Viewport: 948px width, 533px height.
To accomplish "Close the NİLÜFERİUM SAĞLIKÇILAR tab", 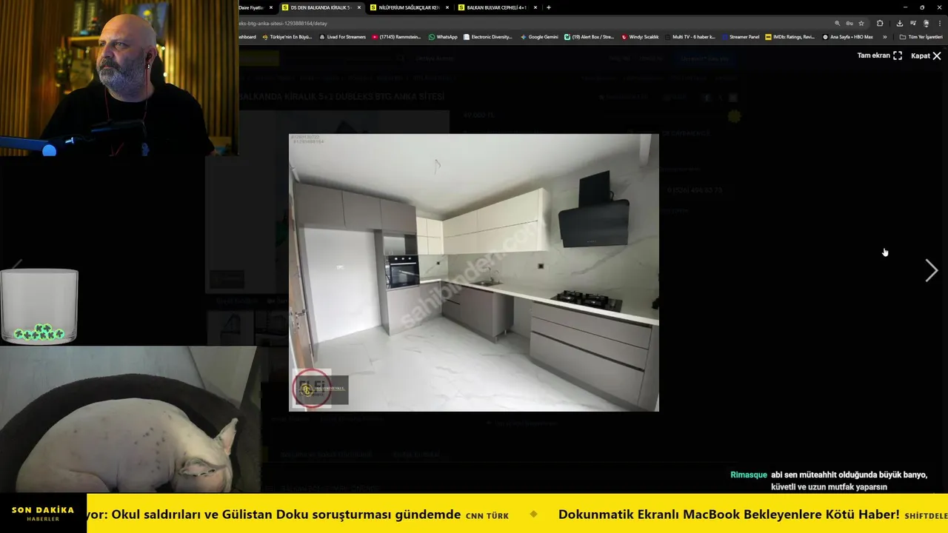I will pos(447,7).
